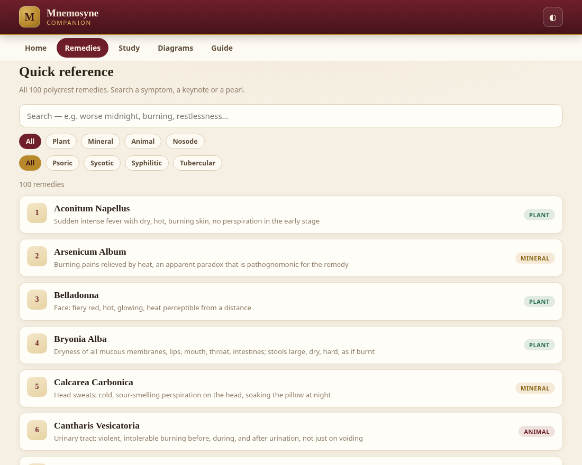Click the Mnemosyne M logo icon
Image resolution: width=582 pixels, height=465 pixels.
click(30, 17)
